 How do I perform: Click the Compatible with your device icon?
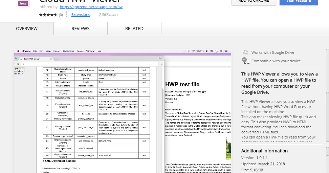coord(245,61)
